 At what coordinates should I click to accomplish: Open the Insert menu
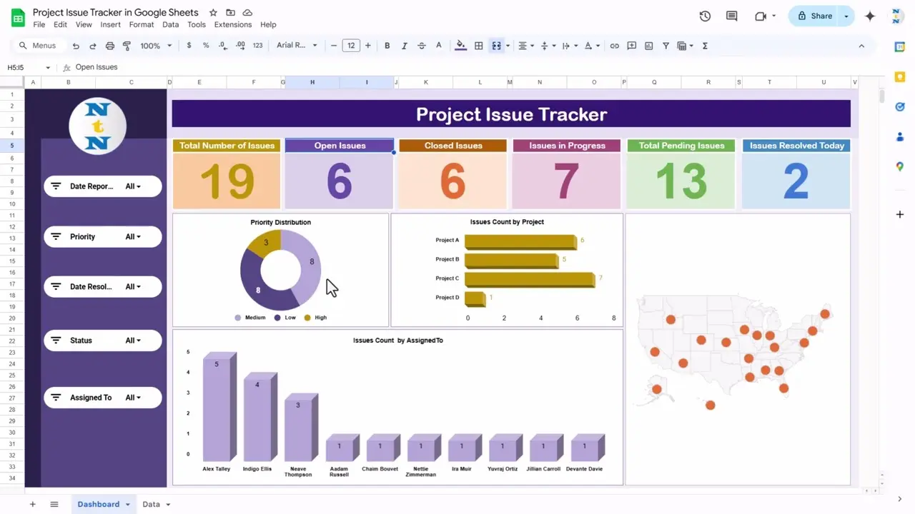pos(111,24)
